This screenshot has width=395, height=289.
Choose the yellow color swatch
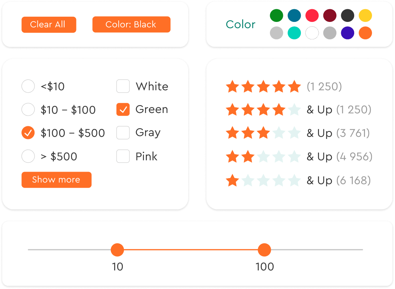pyautogui.click(x=365, y=16)
